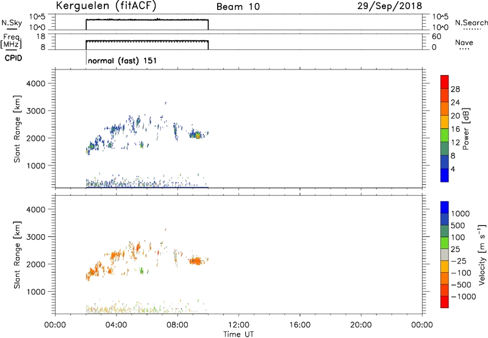The image size is (488, 338).
Task: Click the "28" power colorbar label
Action: (455, 89)
